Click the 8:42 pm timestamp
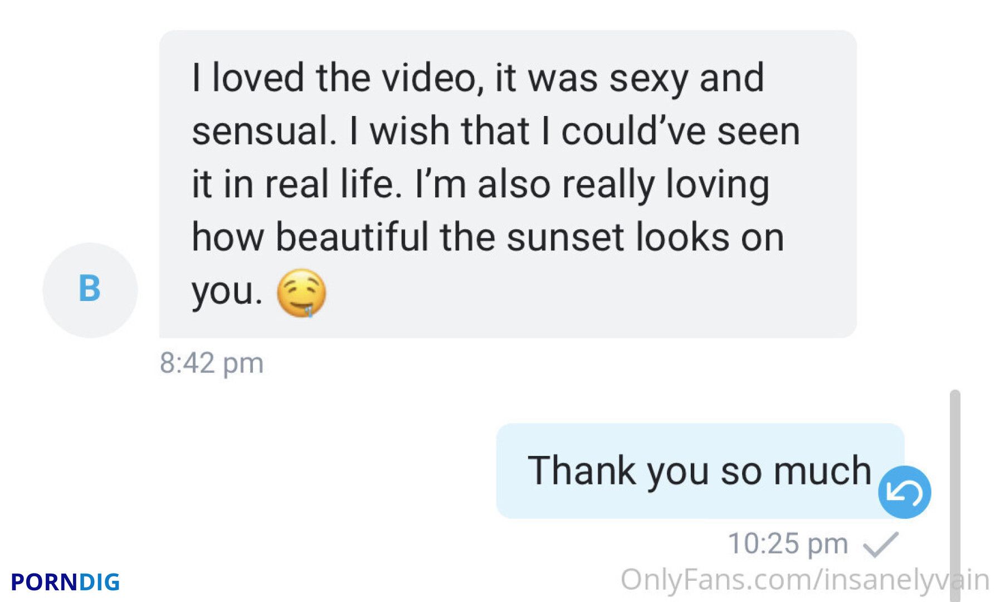The height and width of the screenshot is (602, 995). pos(211,363)
